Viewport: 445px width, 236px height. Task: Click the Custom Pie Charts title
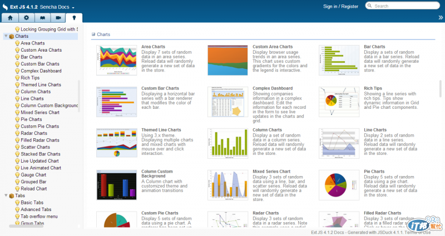[160, 213]
